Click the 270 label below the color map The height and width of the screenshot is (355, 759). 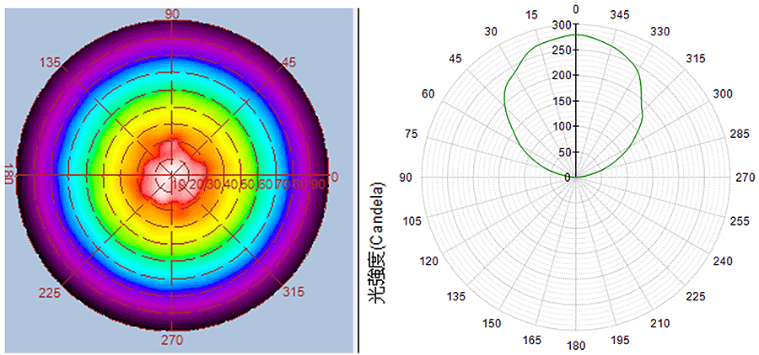[x=171, y=343]
